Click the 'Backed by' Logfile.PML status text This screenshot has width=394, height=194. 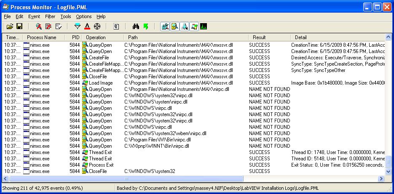218,188
